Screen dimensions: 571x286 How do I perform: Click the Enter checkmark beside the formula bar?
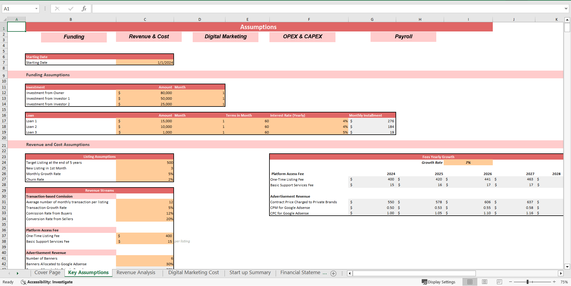tap(71, 9)
